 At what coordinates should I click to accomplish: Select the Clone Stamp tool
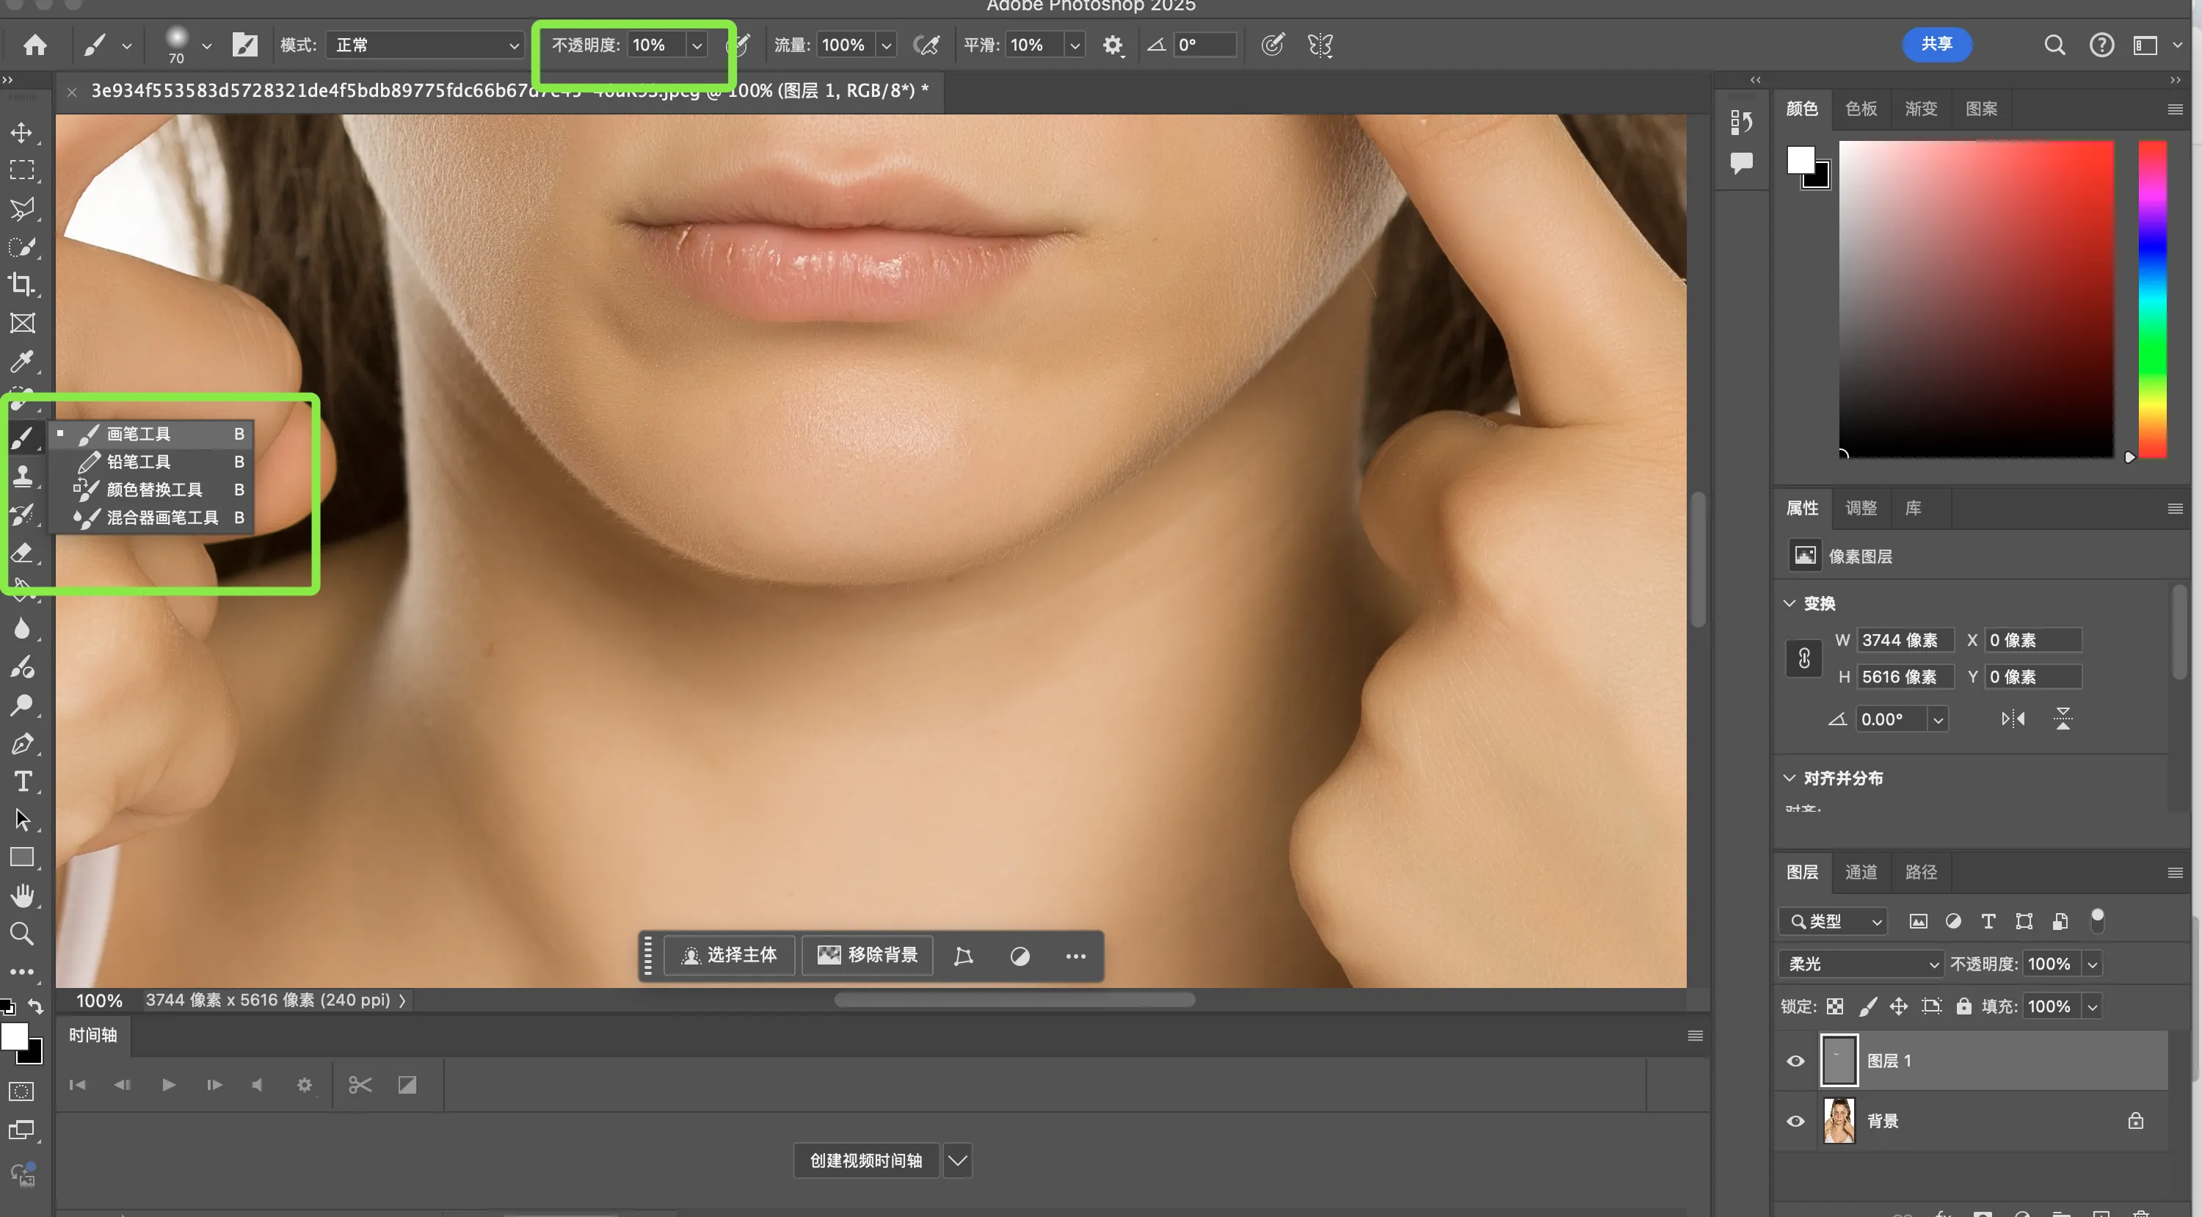click(x=22, y=476)
